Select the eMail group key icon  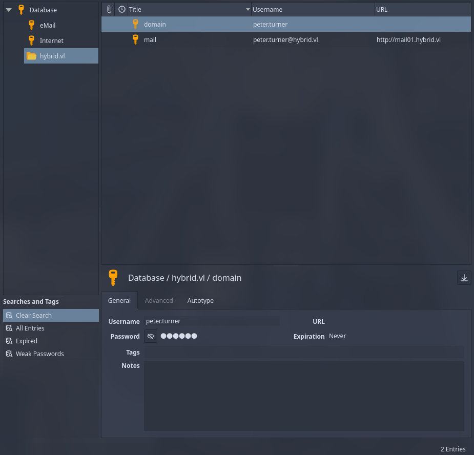[x=32, y=25]
